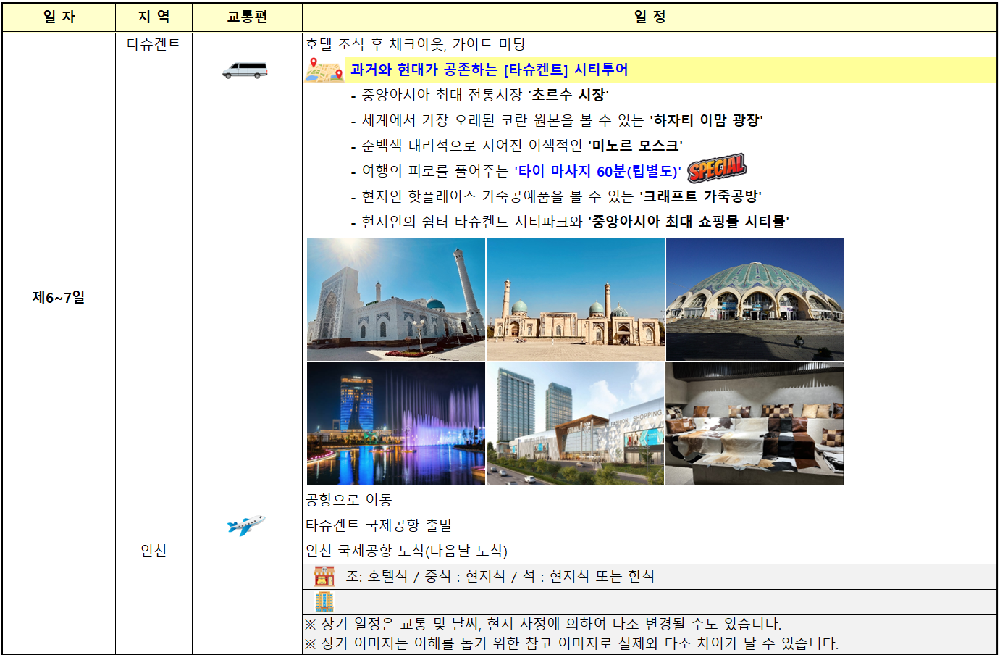Click the 크래프트 가죽공방 line

[556, 196]
